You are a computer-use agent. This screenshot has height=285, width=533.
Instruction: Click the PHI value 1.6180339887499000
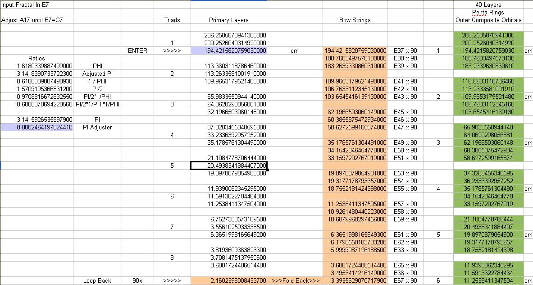click(x=36, y=66)
